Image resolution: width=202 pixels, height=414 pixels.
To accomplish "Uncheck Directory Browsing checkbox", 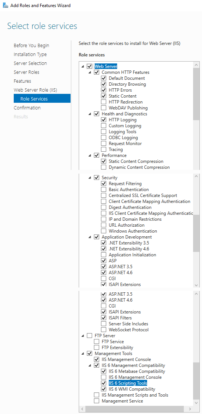I will click(x=104, y=84).
